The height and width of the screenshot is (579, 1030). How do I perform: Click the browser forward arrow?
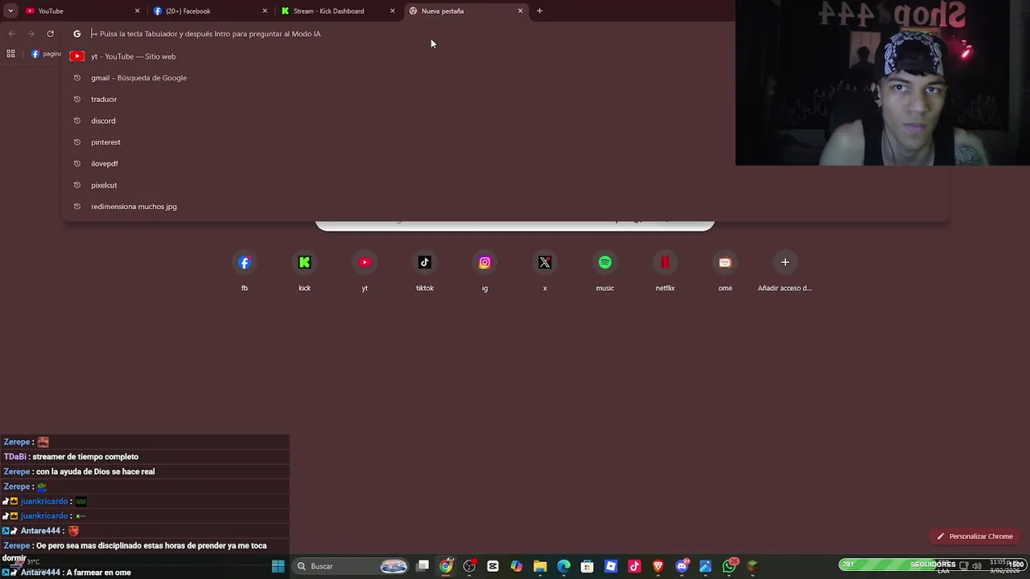(31, 34)
